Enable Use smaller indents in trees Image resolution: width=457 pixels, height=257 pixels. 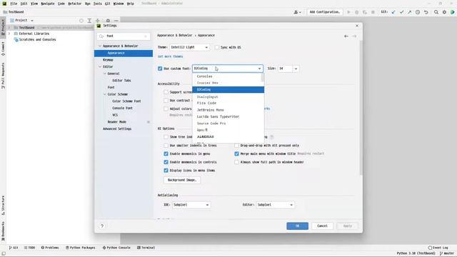coord(166,145)
